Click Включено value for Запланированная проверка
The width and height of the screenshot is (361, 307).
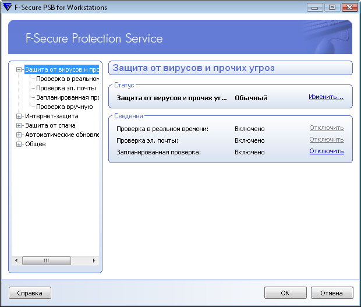250,152
